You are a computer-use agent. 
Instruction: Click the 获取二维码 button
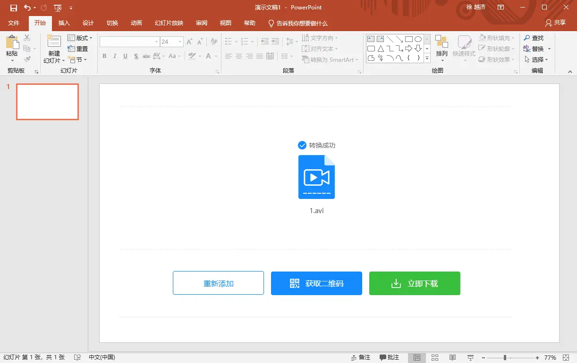click(x=316, y=283)
